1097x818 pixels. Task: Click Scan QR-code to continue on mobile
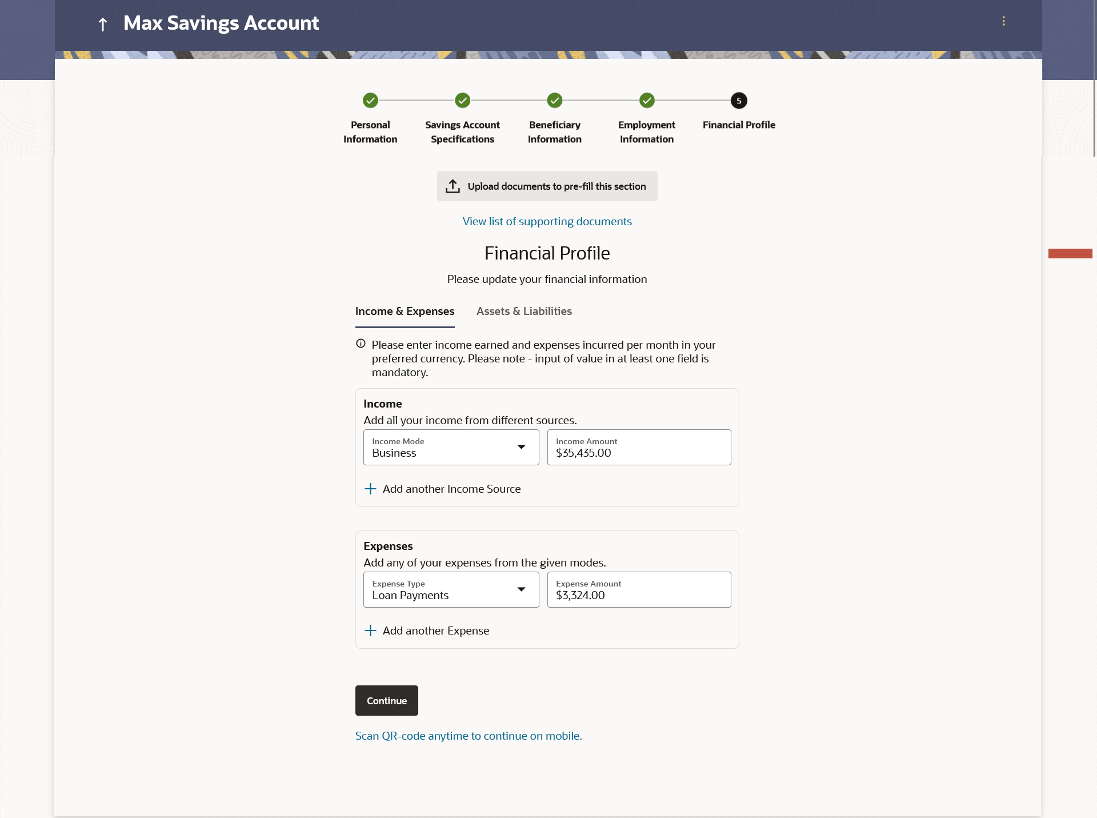[x=468, y=736]
